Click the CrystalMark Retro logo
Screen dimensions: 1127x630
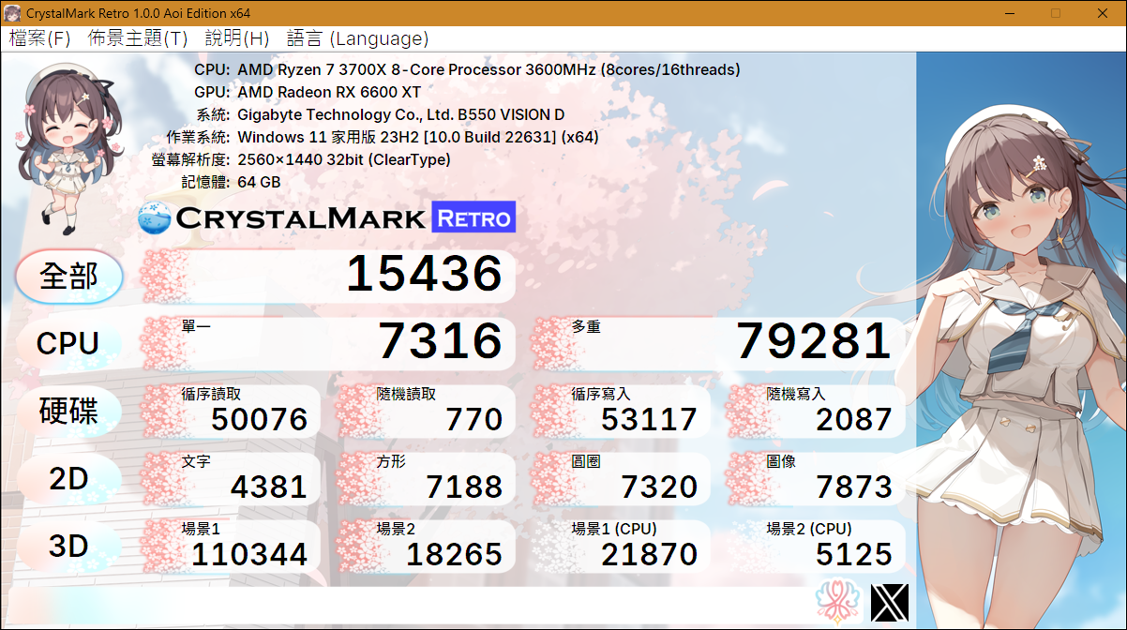coord(326,218)
